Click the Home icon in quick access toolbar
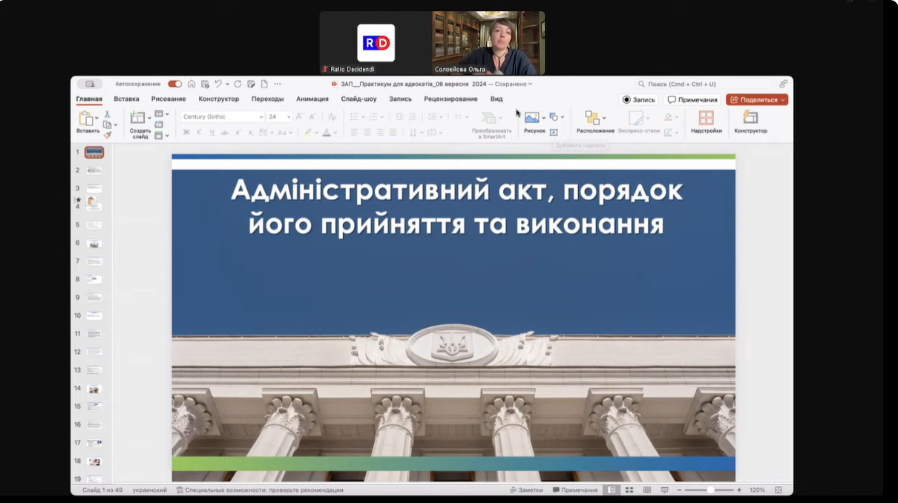This screenshot has width=898, height=503. pyautogui.click(x=191, y=84)
